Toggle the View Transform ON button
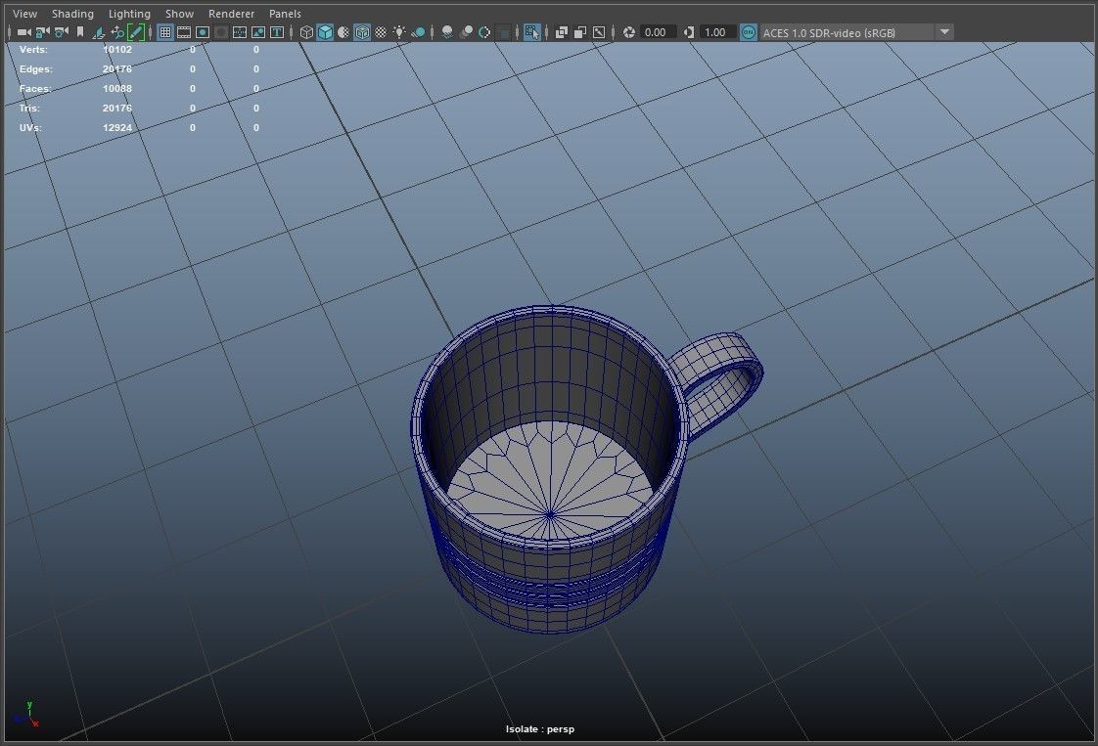Viewport: 1098px width, 746px height. 749,32
